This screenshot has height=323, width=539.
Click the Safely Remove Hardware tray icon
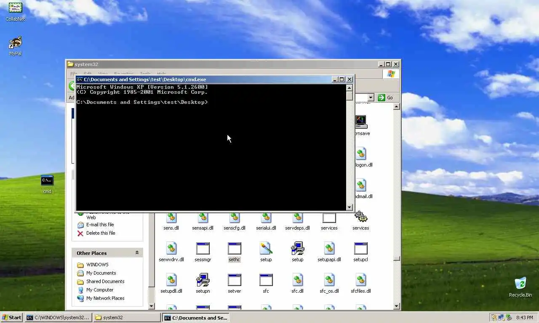pyautogui.click(x=509, y=318)
